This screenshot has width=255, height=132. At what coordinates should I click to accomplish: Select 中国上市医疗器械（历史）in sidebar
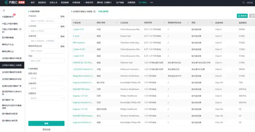coord(12,30)
